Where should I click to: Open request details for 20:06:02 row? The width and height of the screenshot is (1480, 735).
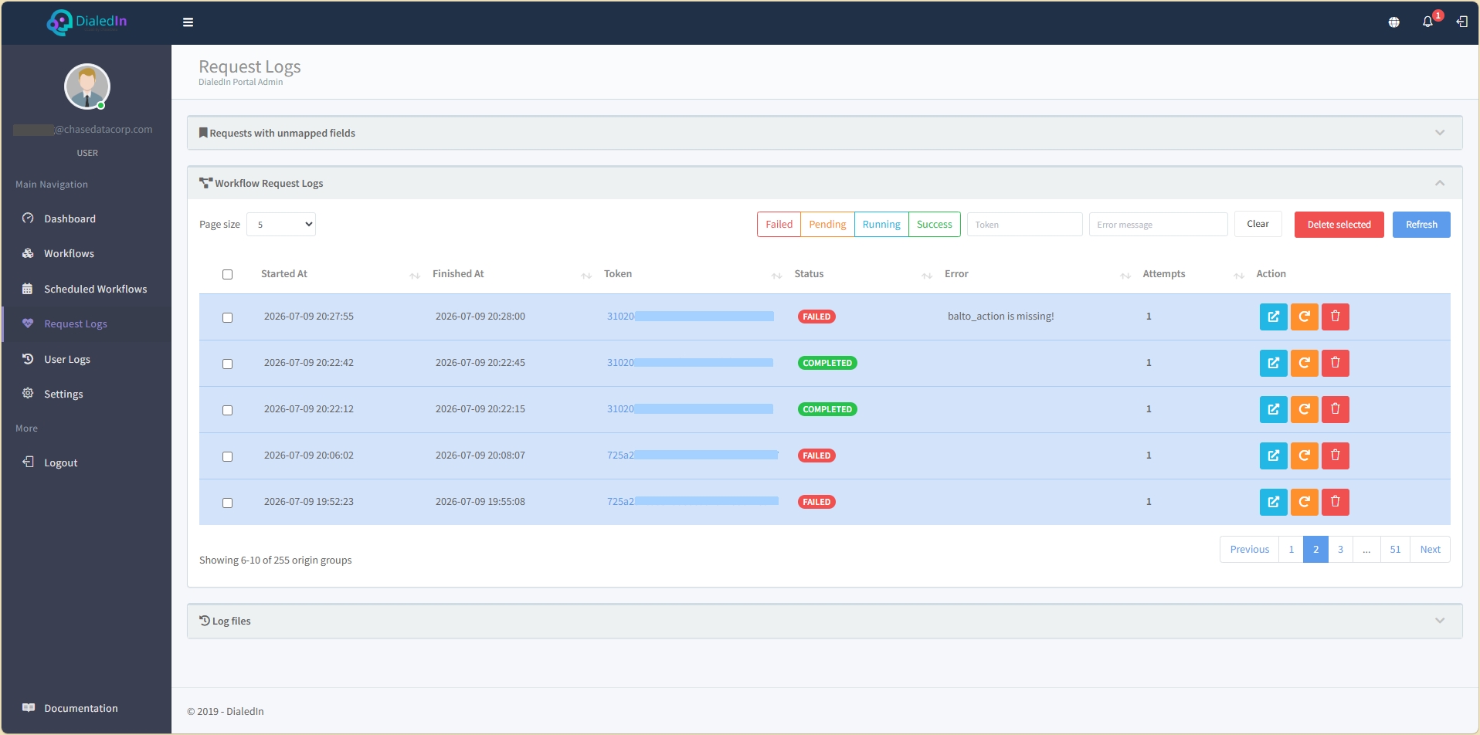click(x=1273, y=456)
